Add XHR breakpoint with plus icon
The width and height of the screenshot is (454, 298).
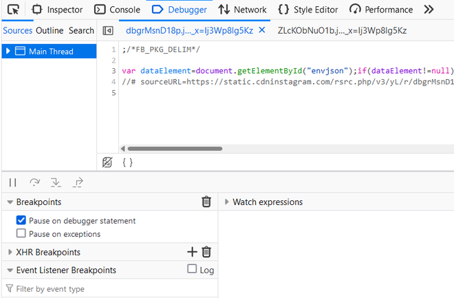(x=193, y=252)
